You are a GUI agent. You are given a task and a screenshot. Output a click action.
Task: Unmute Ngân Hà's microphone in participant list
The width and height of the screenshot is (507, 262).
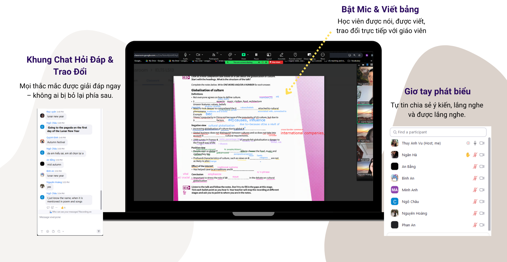point(475,155)
